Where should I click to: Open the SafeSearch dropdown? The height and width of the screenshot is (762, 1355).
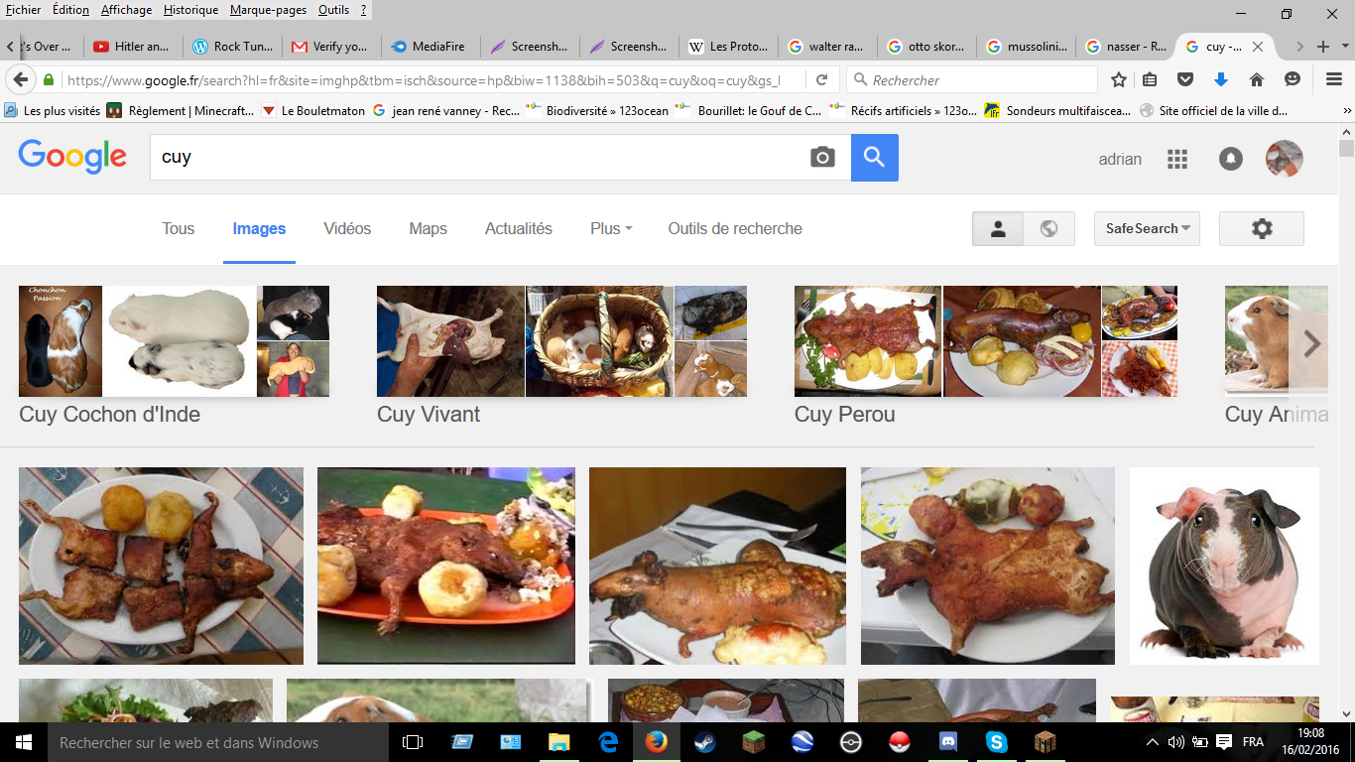[x=1147, y=228]
